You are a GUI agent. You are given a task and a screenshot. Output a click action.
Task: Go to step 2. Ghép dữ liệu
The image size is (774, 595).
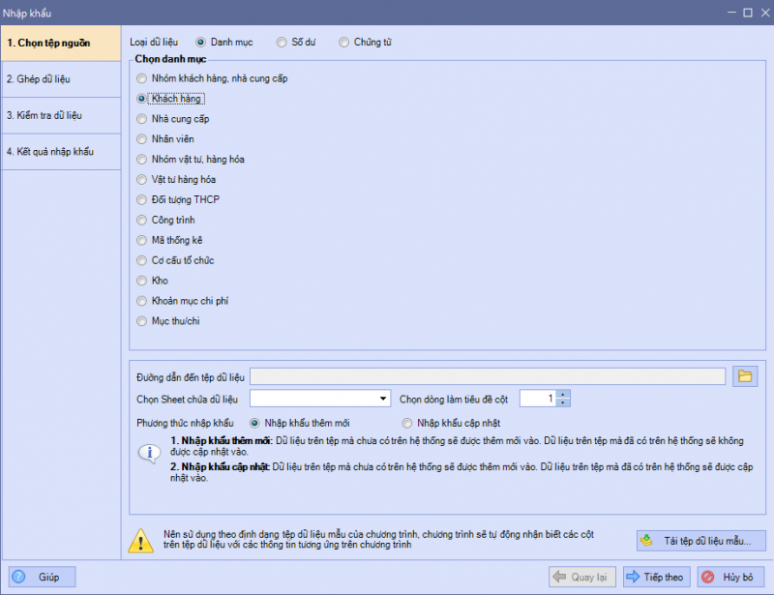60,78
